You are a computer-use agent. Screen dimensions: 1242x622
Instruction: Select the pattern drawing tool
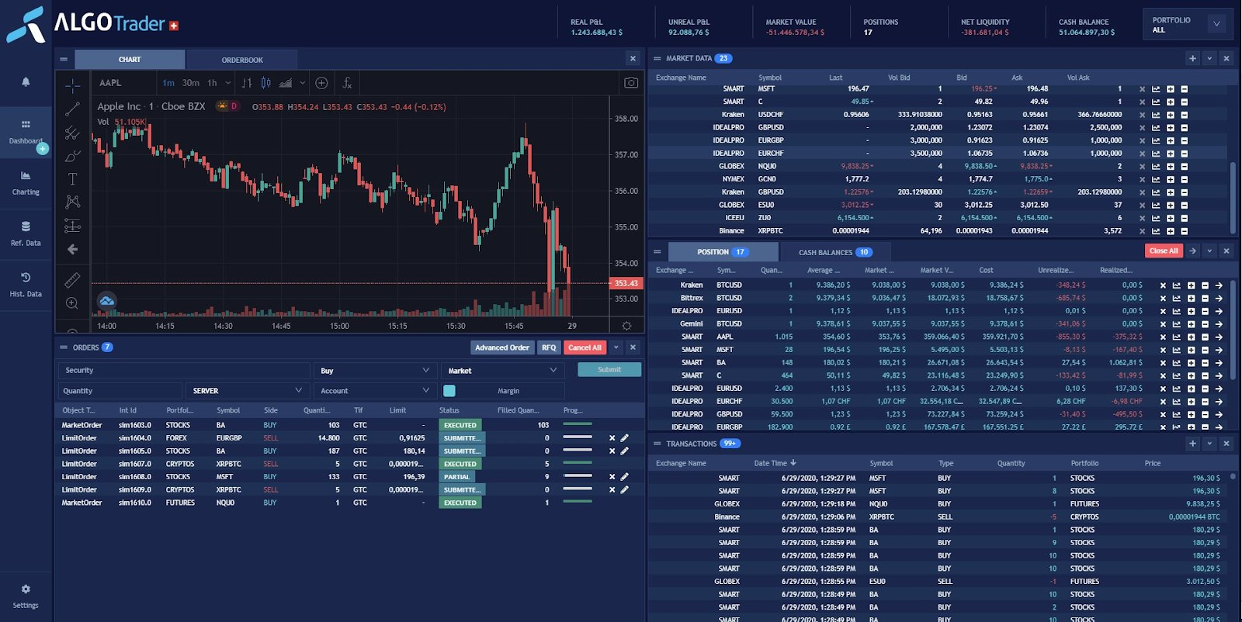click(x=72, y=202)
